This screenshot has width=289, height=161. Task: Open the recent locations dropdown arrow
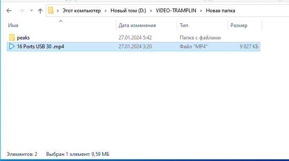point(31,11)
